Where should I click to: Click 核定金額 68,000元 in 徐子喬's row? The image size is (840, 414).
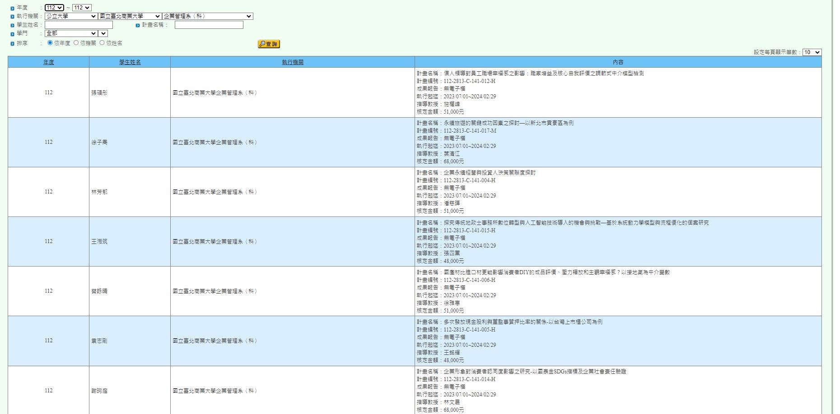[440, 161]
